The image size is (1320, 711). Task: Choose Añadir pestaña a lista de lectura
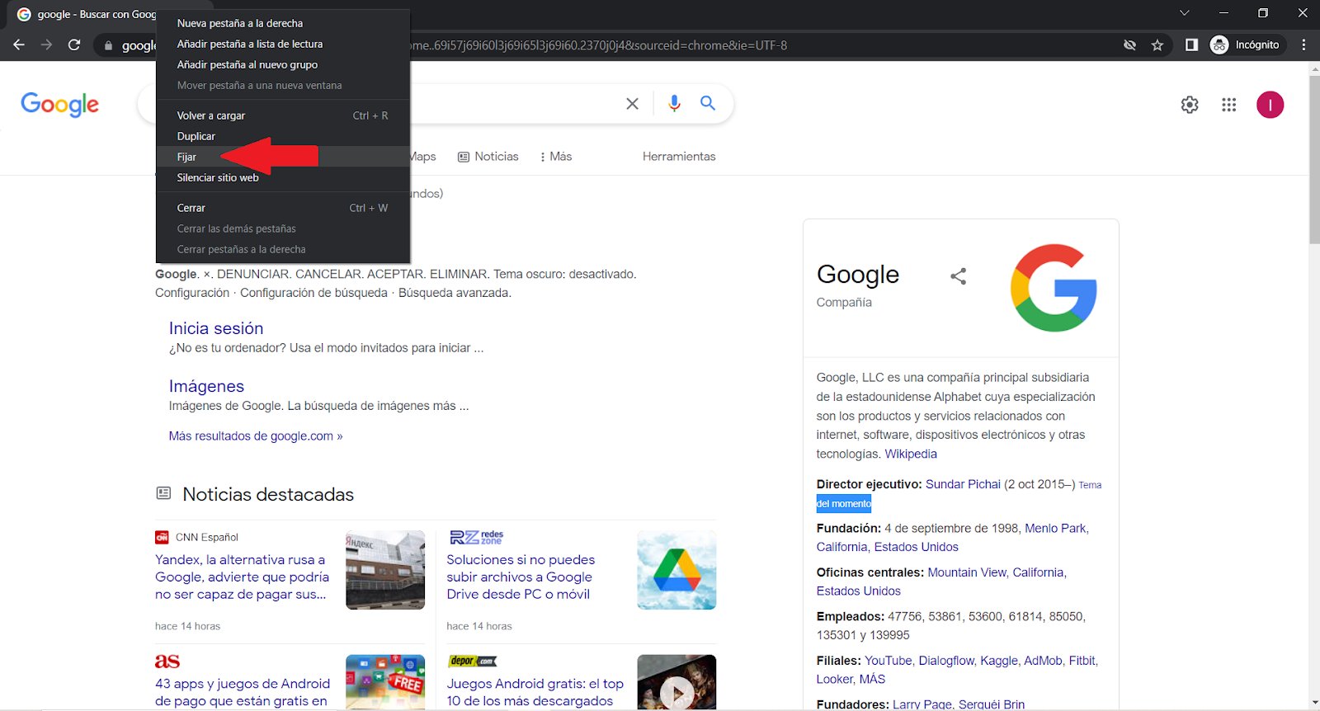[283, 44]
